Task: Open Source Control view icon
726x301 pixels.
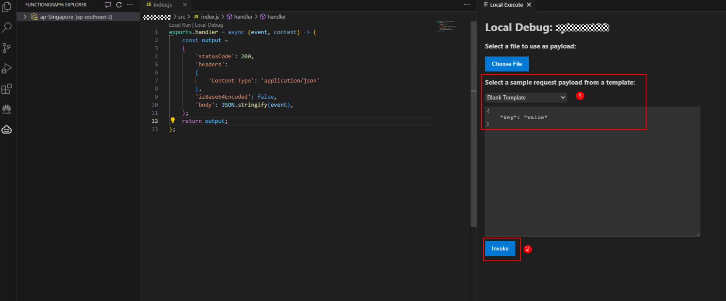Action: pos(7,48)
